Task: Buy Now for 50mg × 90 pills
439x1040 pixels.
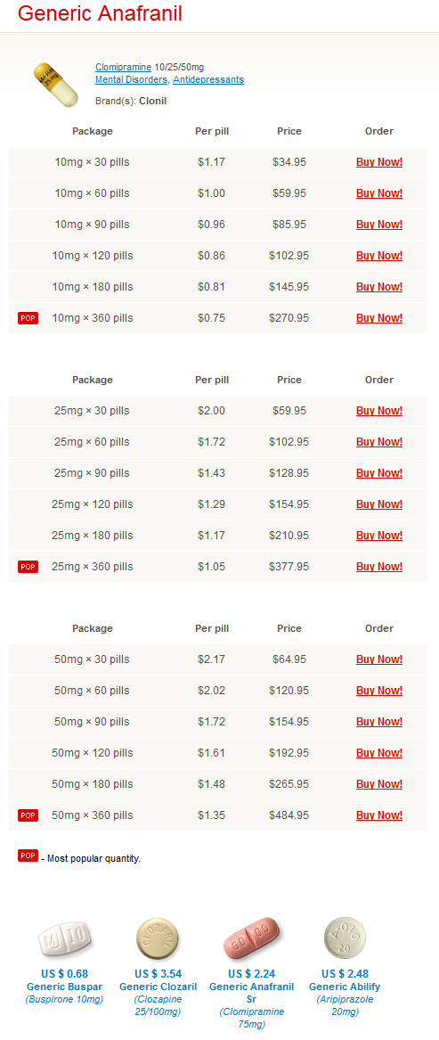Action: (379, 722)
